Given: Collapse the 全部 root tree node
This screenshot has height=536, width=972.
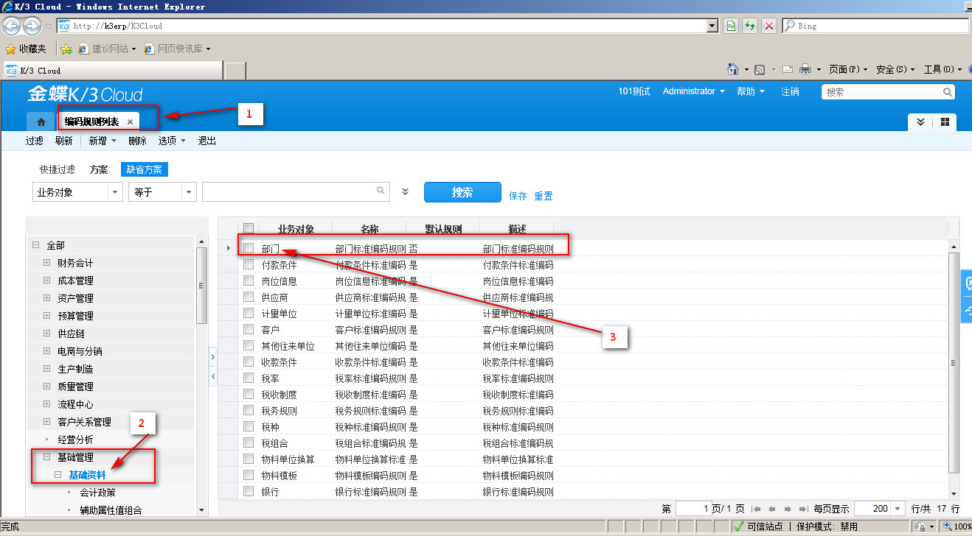Looking at the screenshot, I should (x=35, y=245).
